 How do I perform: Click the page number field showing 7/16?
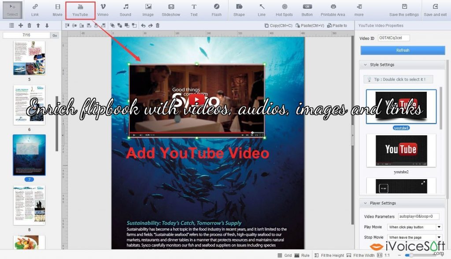[26, 35]
